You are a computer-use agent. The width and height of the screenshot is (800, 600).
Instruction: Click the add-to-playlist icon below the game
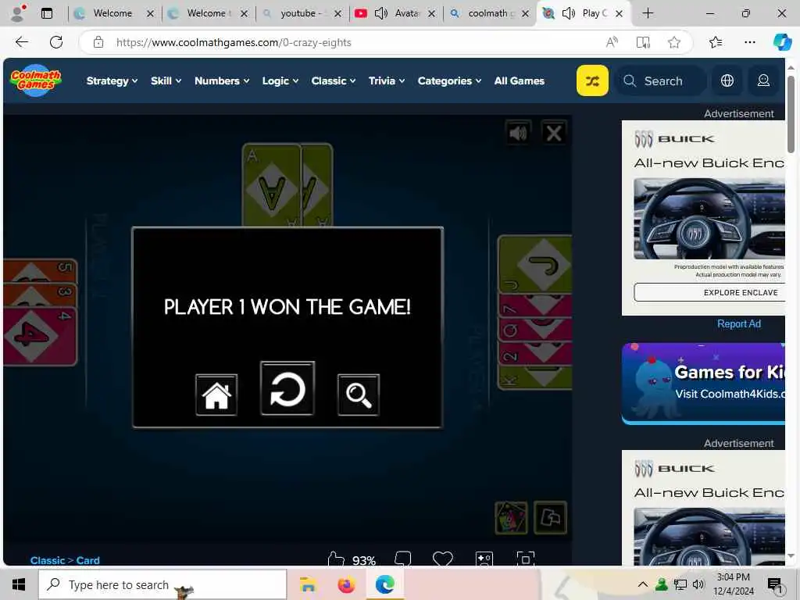484,559
